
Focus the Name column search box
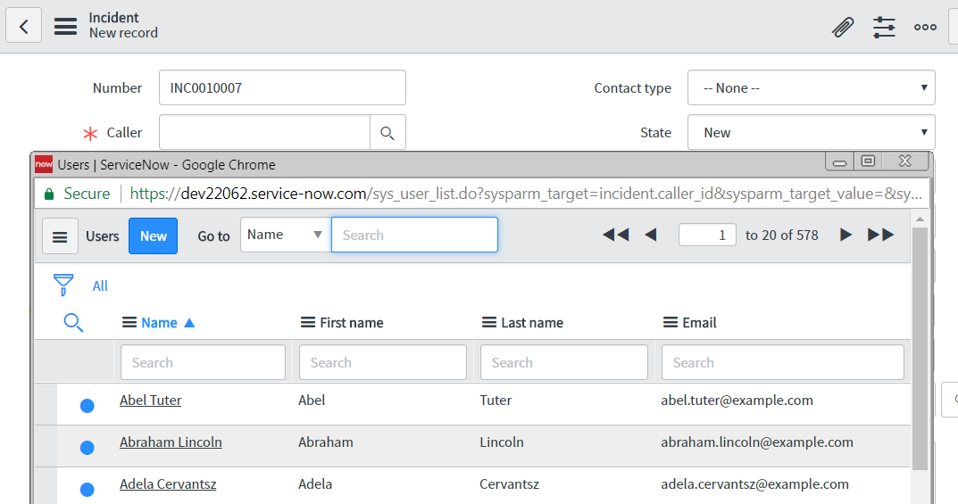(x=203, y=362)
